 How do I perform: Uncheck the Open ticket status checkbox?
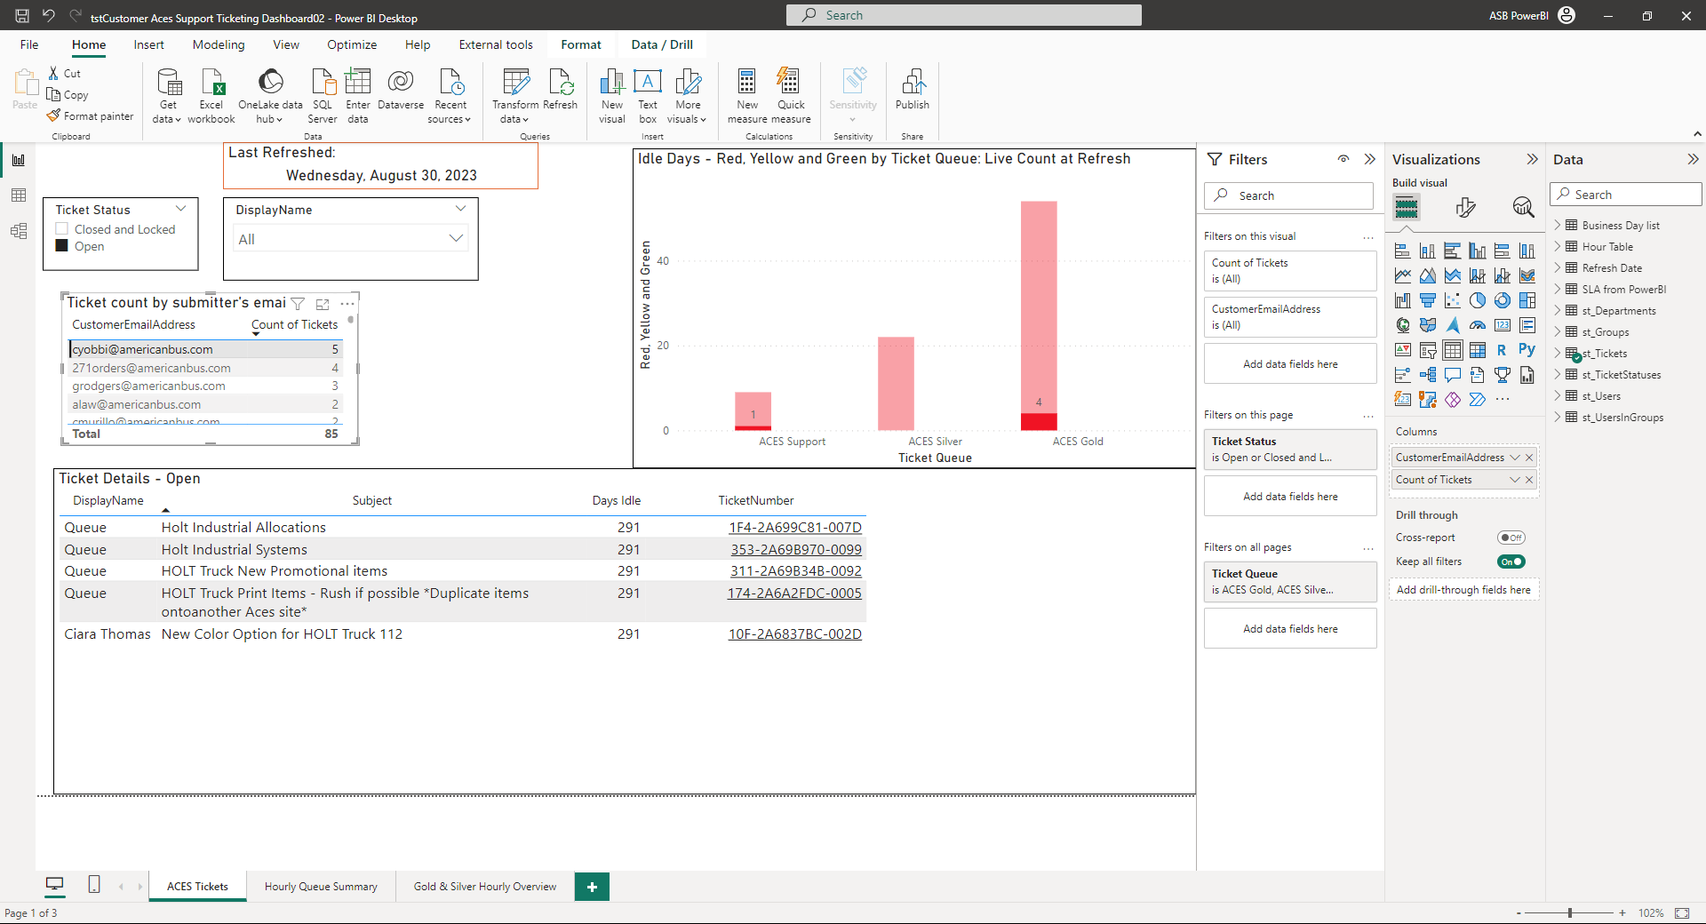[62, 246]
